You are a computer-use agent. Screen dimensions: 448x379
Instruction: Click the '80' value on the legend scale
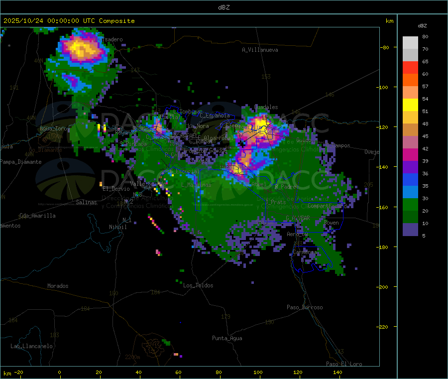(425, 36)
